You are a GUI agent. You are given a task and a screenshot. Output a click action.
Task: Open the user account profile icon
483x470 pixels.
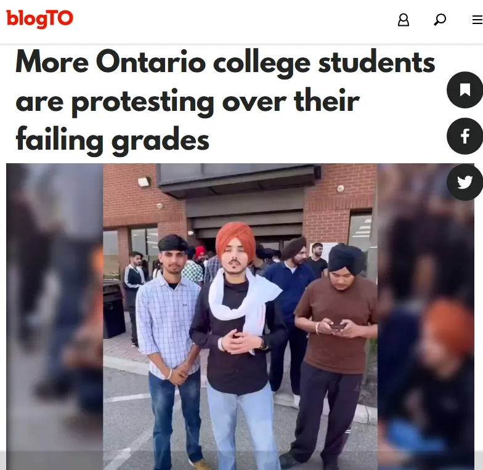point(403,20)
